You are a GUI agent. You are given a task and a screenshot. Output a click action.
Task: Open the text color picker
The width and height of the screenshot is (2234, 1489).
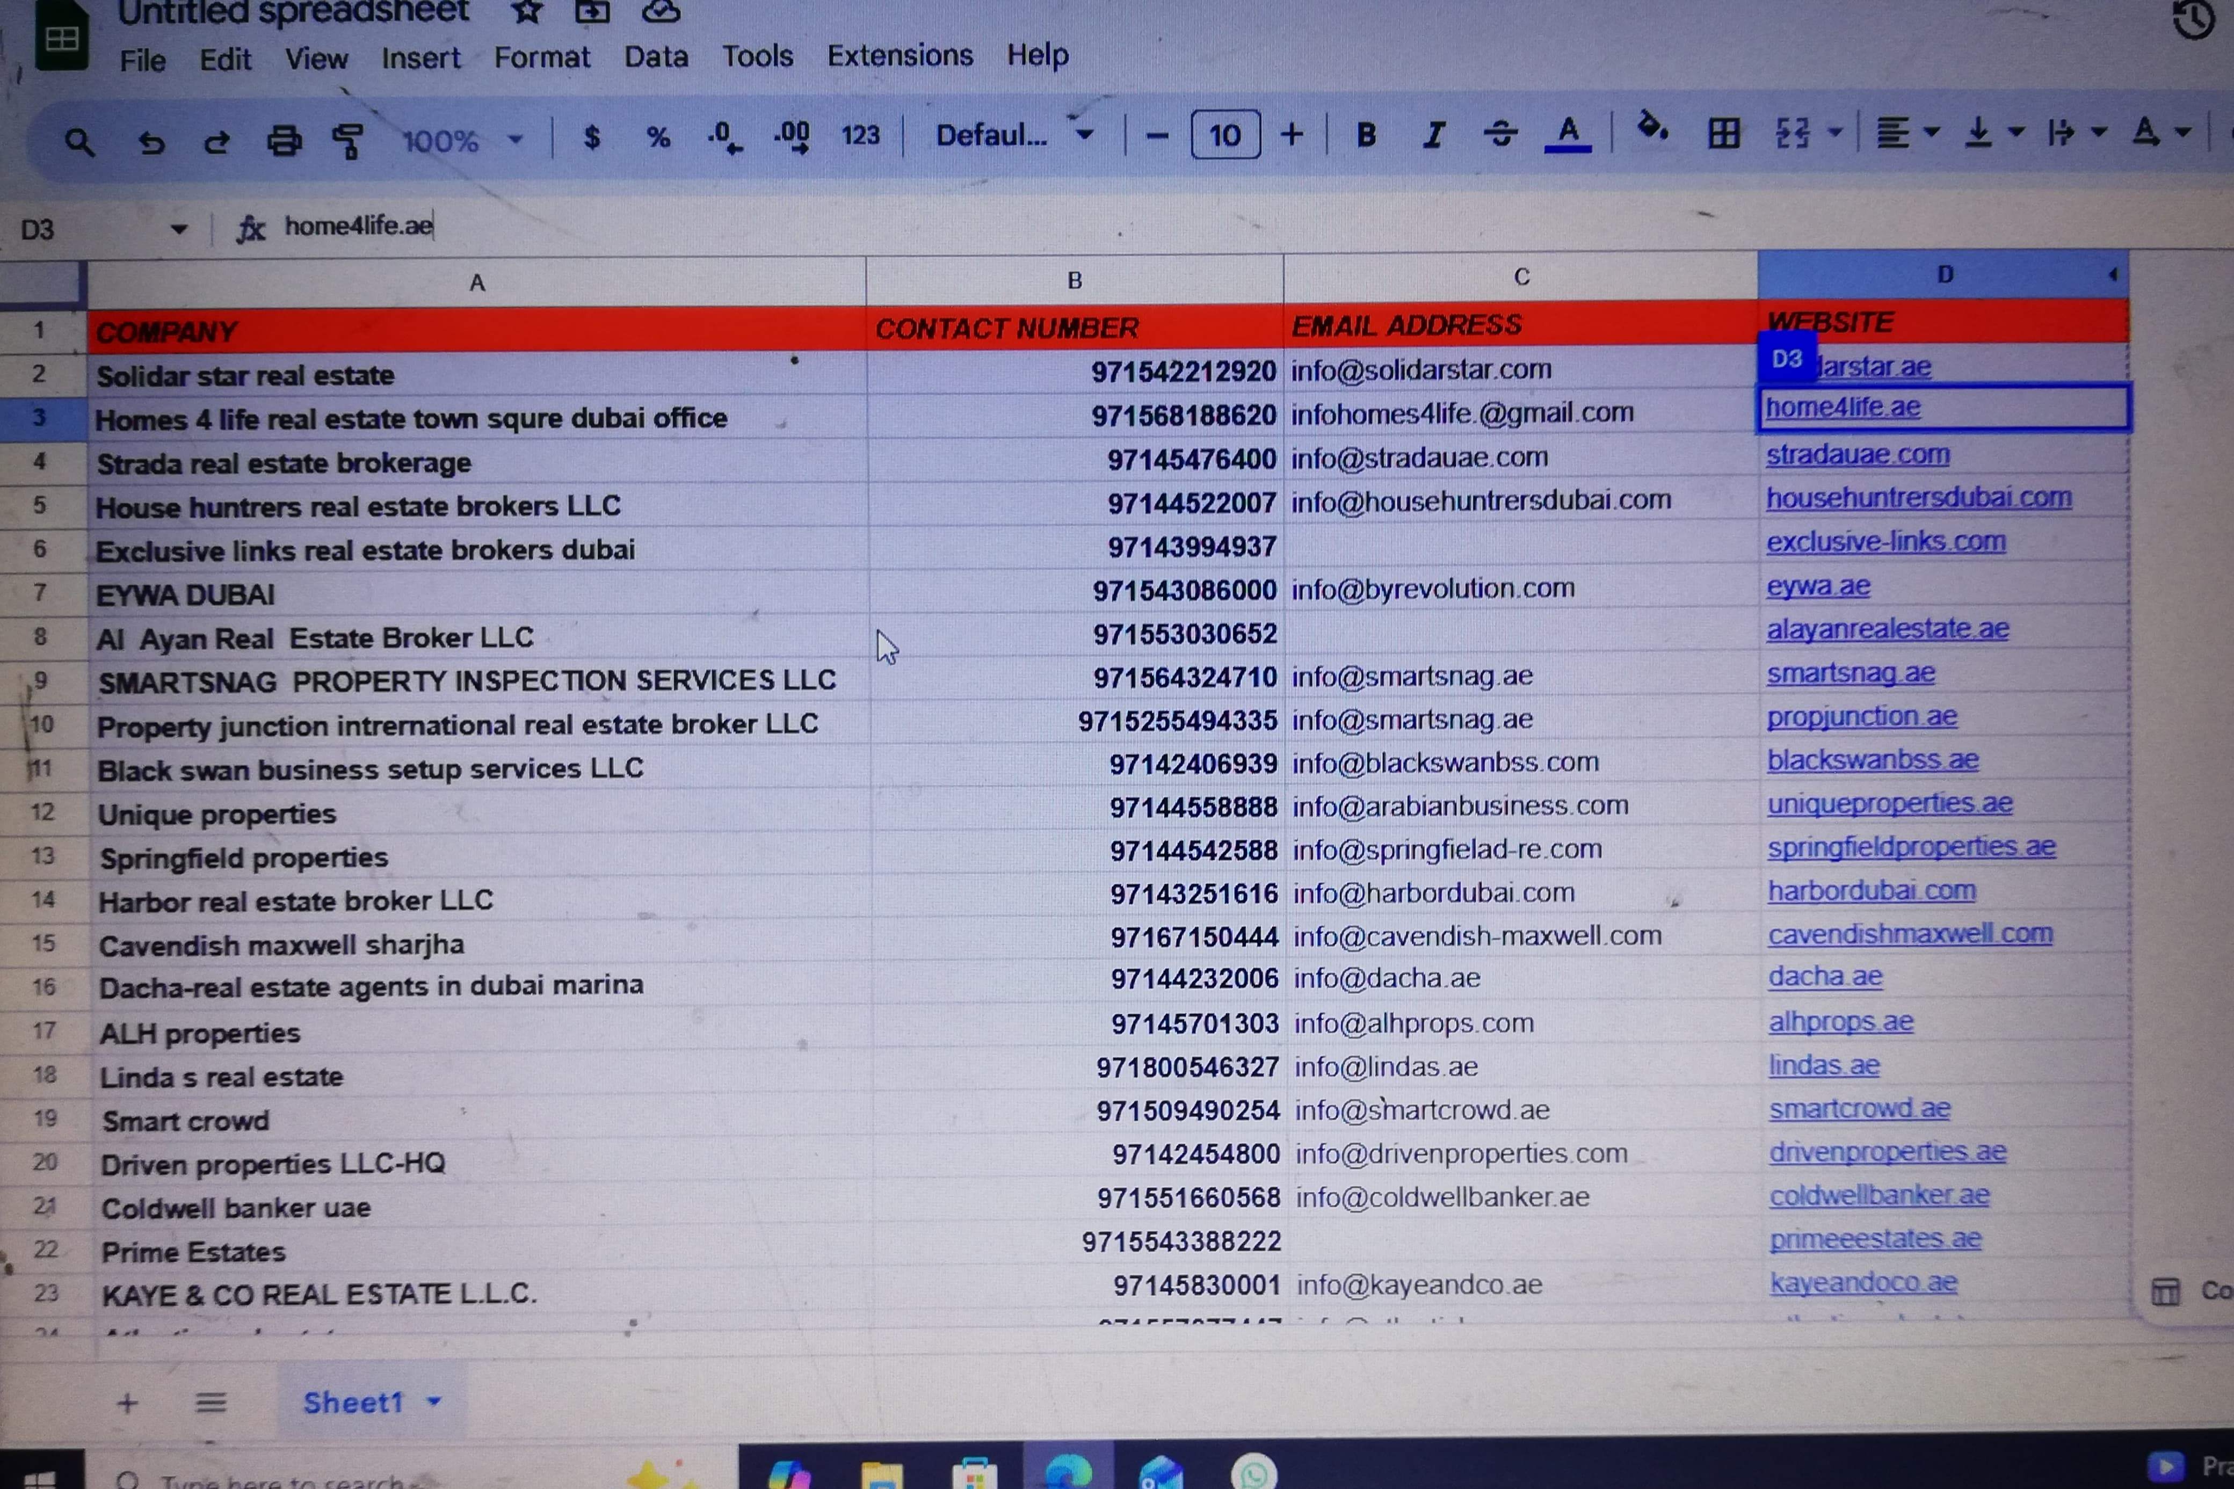point(1568,134)
